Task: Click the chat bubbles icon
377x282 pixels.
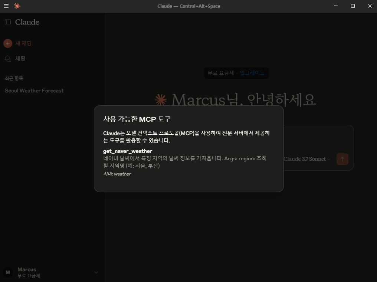Action: (8, 59)
